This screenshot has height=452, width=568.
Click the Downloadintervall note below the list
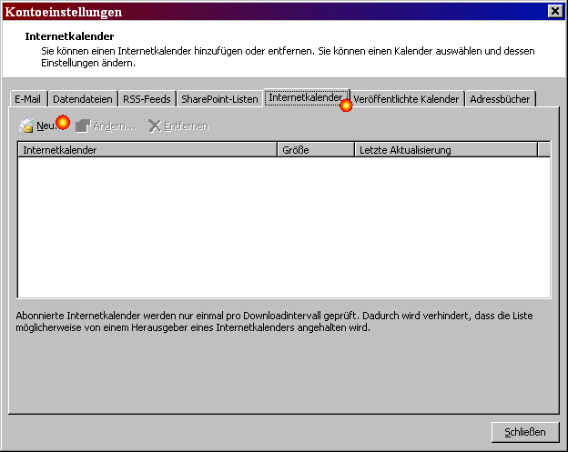coord(275,321)
